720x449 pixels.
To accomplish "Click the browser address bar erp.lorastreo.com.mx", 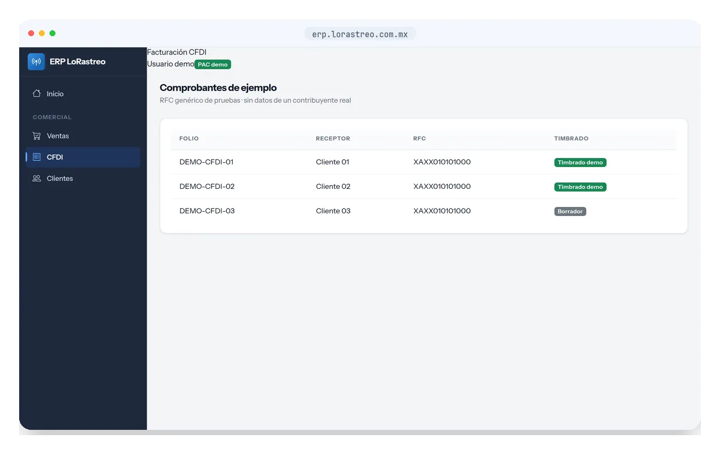I will pos(360,34).
